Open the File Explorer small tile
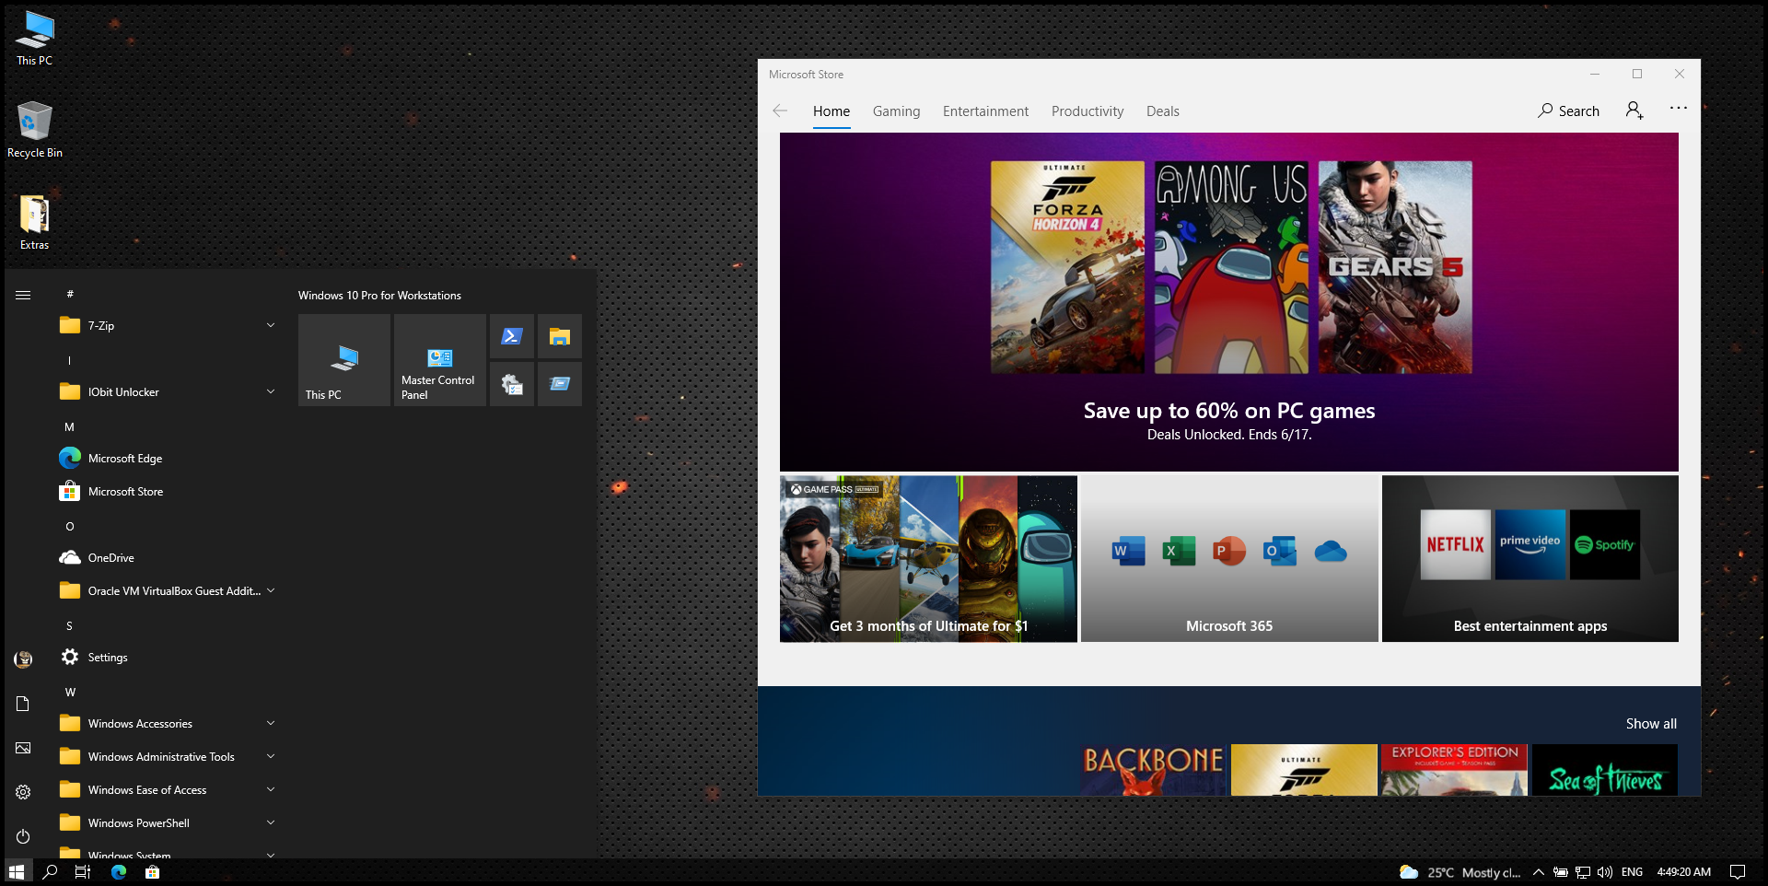 point(560,336)
